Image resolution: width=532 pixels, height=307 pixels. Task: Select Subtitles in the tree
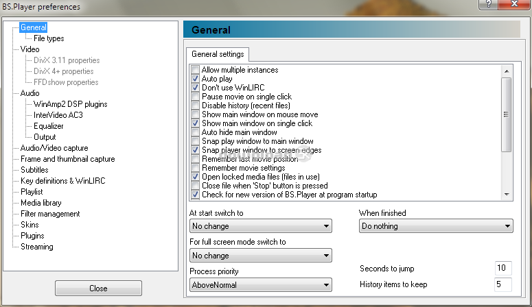pyautogui.click(x=34, y=170)
